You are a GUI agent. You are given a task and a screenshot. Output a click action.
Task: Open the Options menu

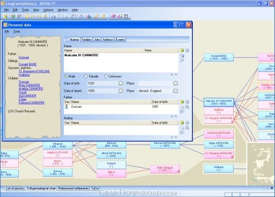click(48, 10)
